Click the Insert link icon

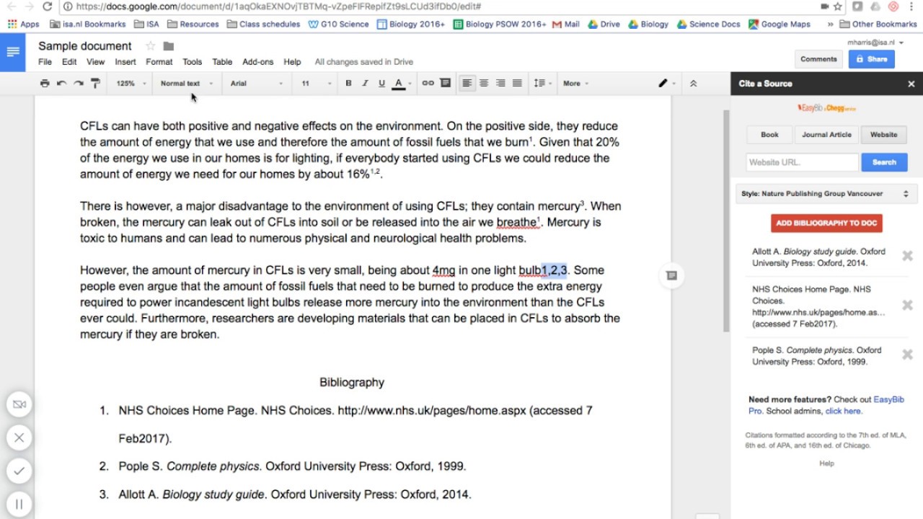point(428,84)
